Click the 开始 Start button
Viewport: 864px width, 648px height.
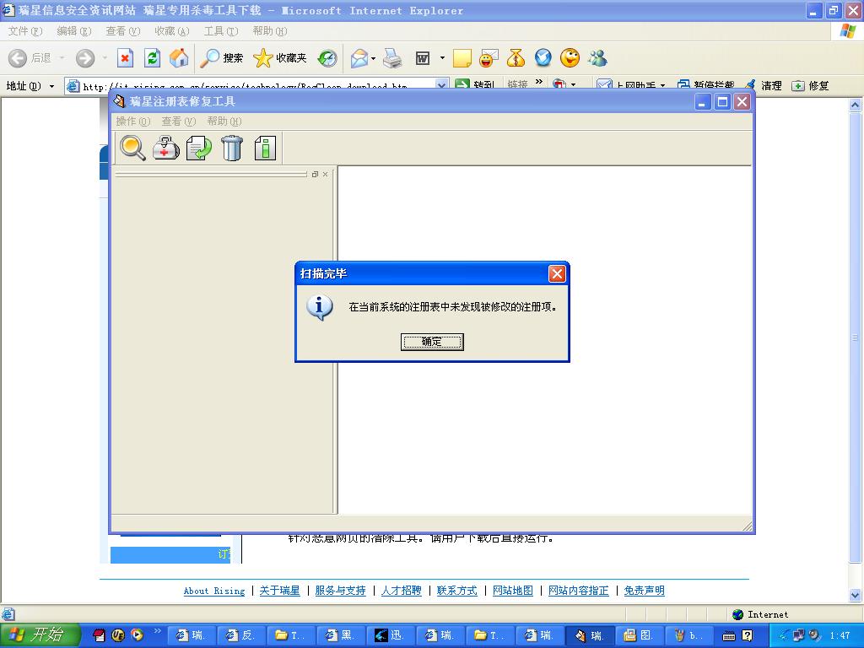click(40, 635)
